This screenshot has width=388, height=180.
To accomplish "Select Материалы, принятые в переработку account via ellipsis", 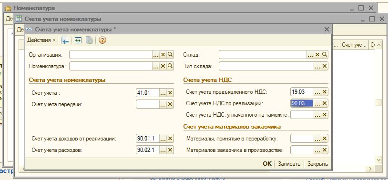I will pos(317,139).
